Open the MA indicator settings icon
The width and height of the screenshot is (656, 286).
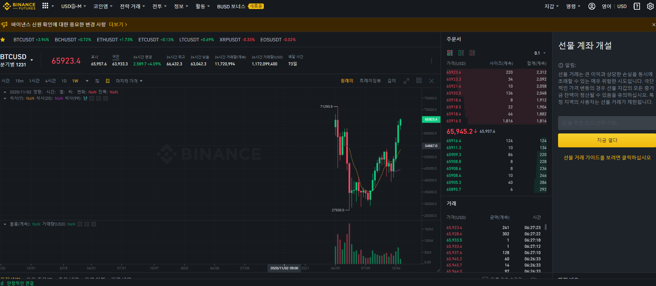[x=99, y=98]
